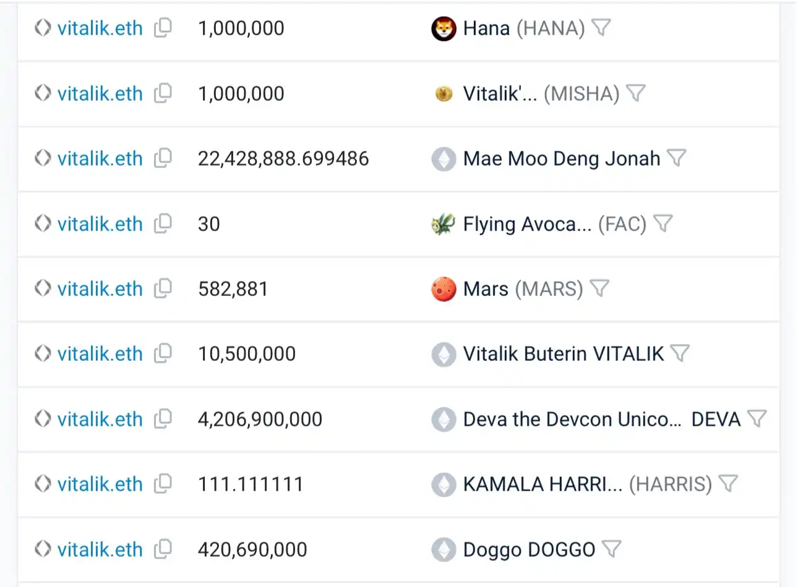This screenshot has height=587, width=798.
Task: Copy the vitalik.eth address in the Hana row
Action: click(163, 28)
